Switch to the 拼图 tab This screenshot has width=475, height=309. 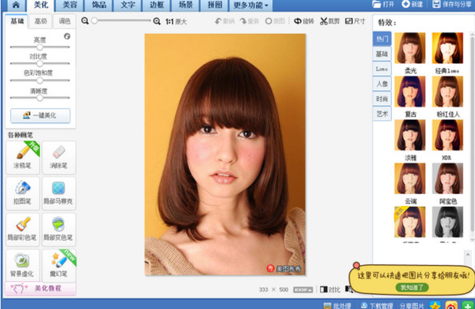point(215,5)
